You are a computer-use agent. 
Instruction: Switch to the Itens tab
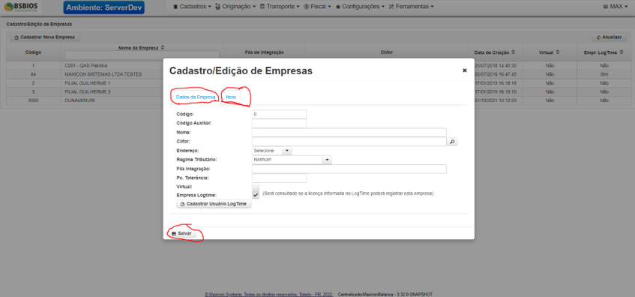(231, 97)
